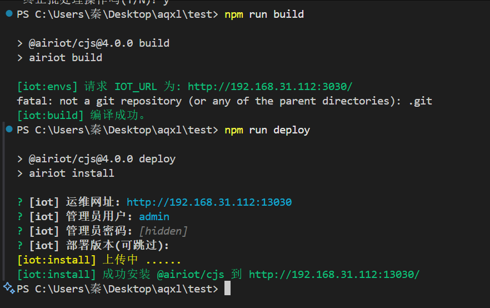Open the blue 运维网址 link ending in 13030
The image size is (490, 308).
(x=209, y=202)
